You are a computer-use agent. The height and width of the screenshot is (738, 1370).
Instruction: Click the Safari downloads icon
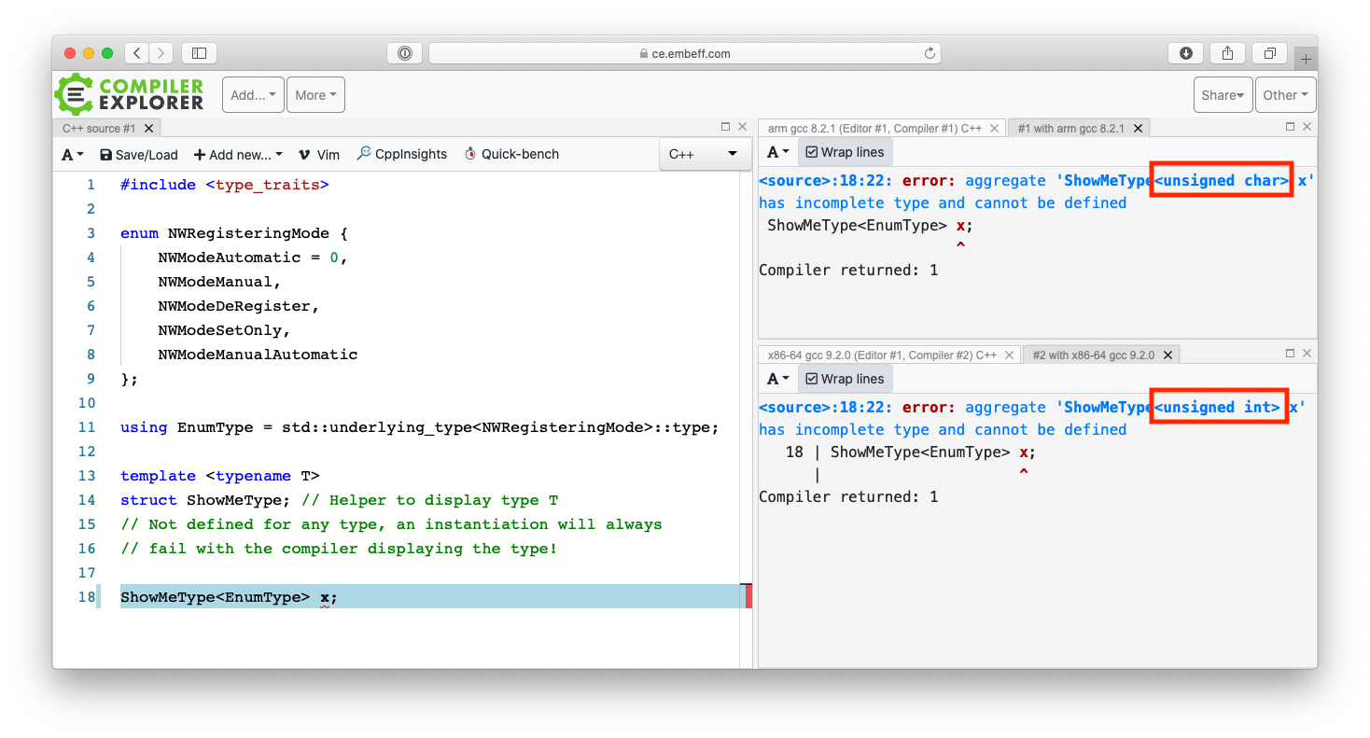click(1186, 53)
